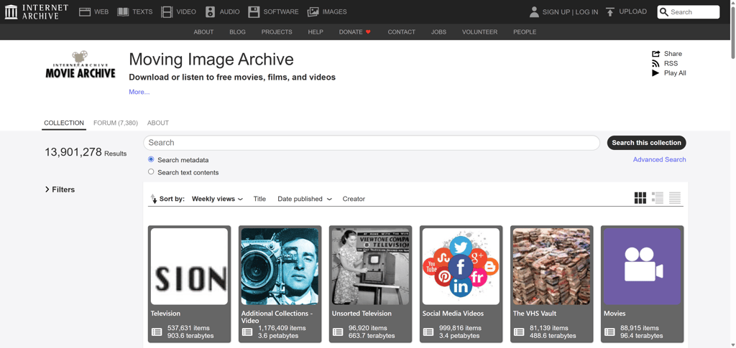Click the Upload arrow icon

coord(609,11)
